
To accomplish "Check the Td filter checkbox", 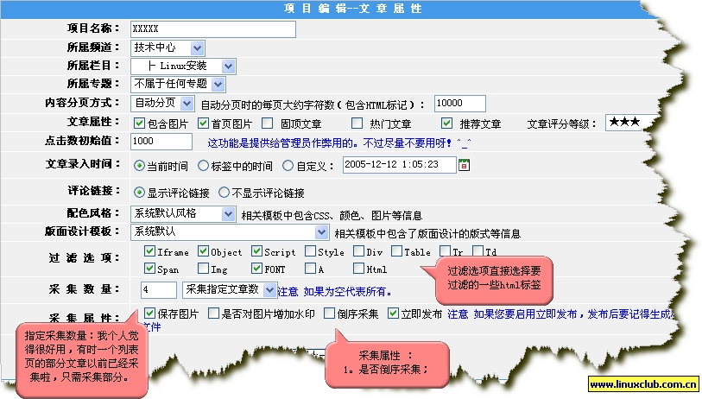I will pos(478,250).
